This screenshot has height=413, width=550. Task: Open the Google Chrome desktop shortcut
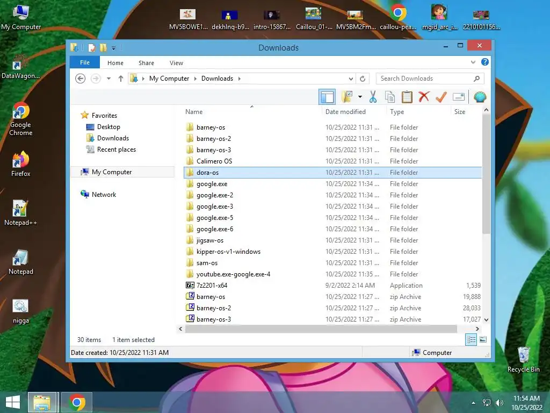tap(21, 119)
